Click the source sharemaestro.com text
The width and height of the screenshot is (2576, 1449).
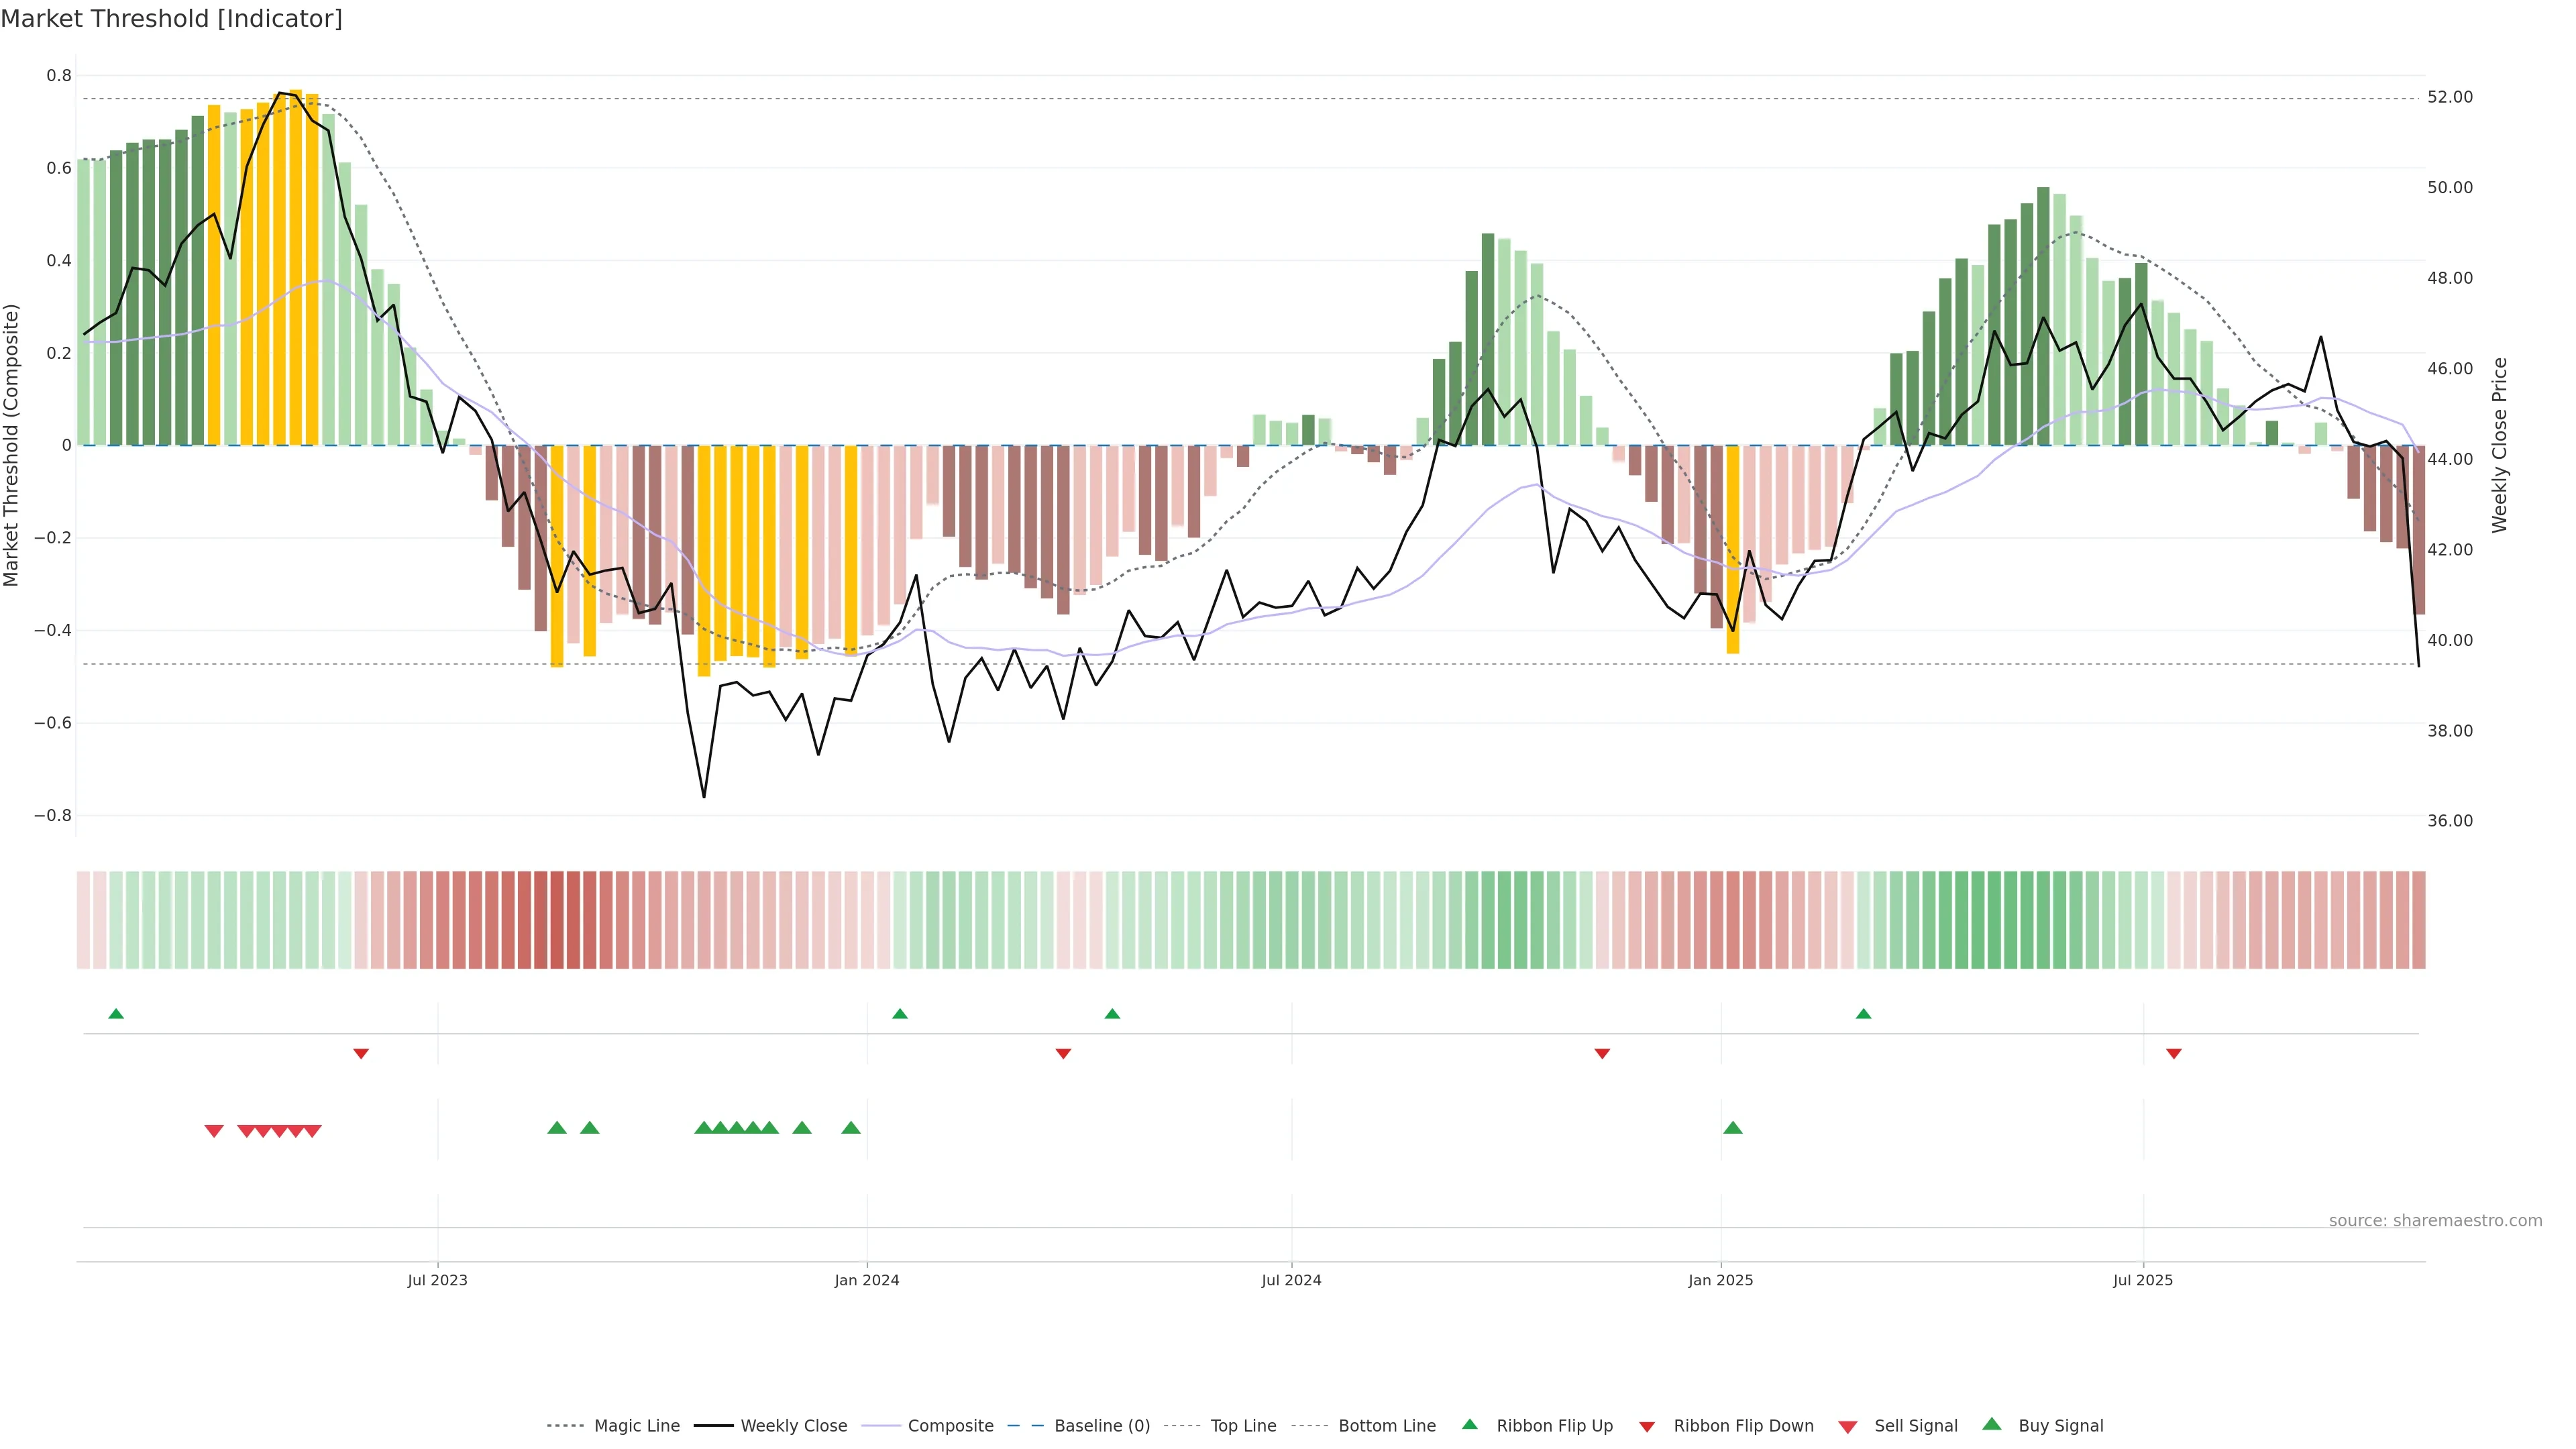[x=2435, y=1221]
